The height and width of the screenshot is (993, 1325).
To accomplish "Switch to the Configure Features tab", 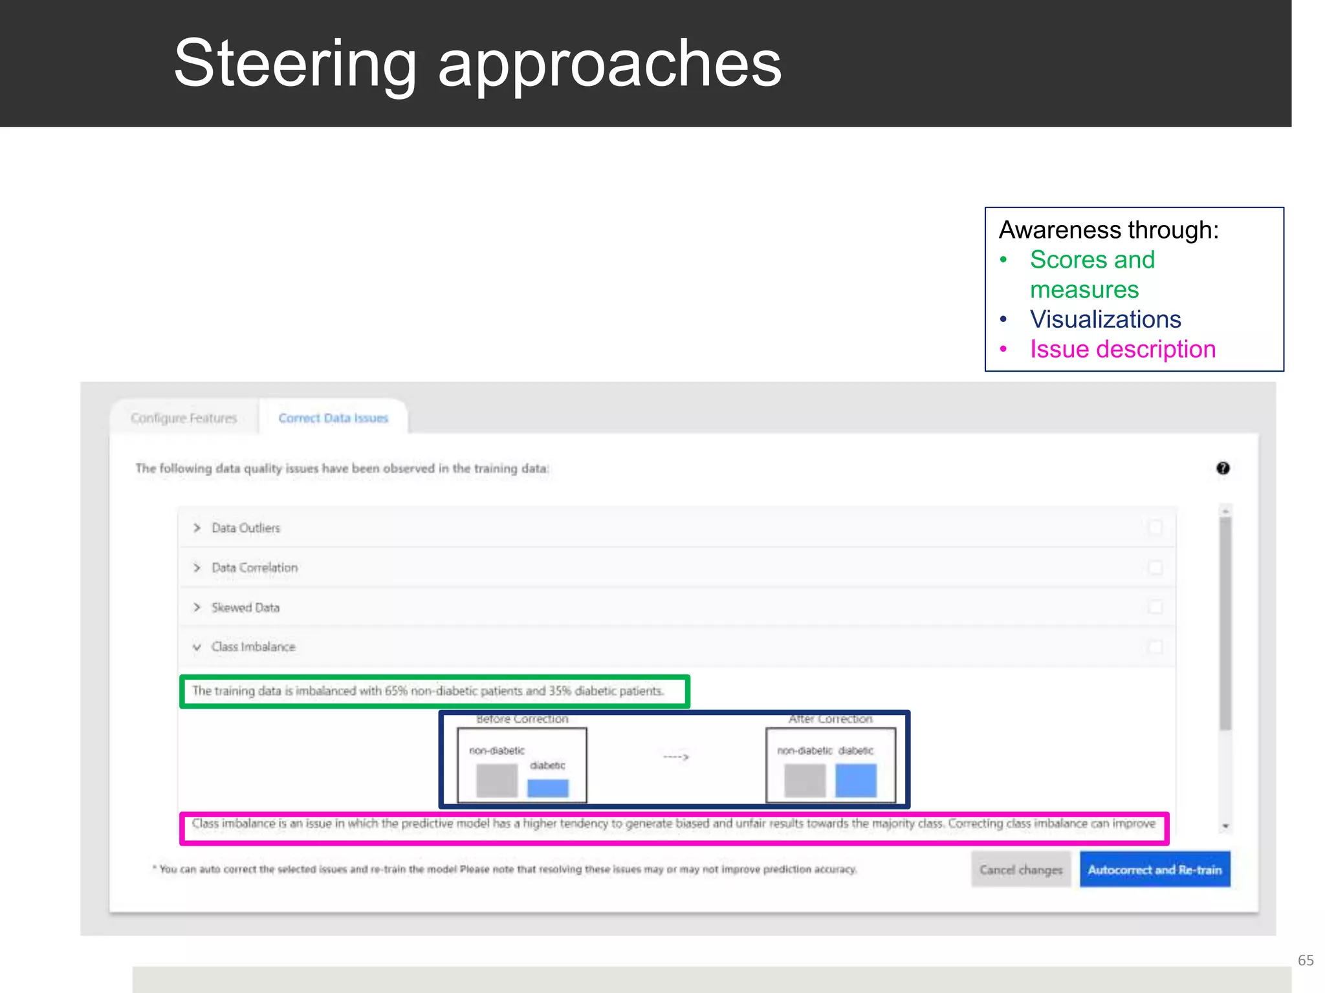I will coord(184,418).
